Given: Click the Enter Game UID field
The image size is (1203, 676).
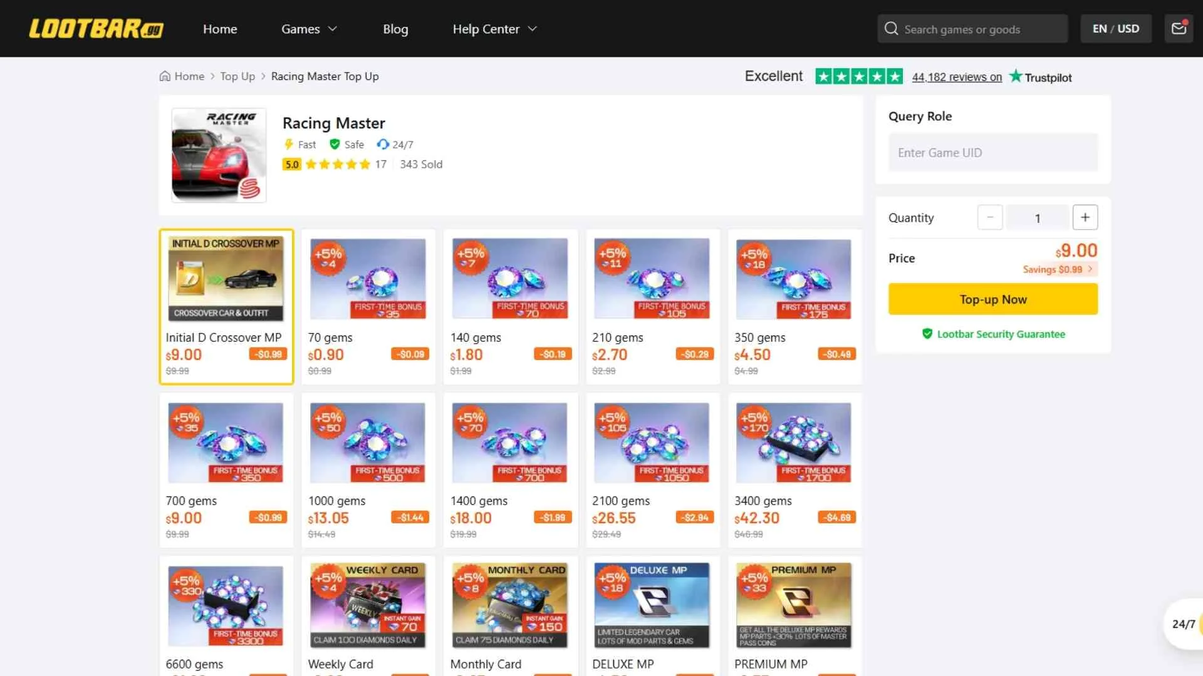Looking at the screenshot, I should coord(993,153).
